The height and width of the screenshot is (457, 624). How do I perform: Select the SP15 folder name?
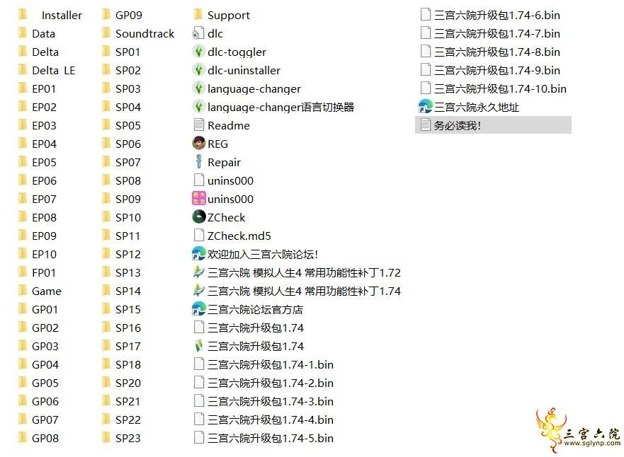[x=127, y=310]
